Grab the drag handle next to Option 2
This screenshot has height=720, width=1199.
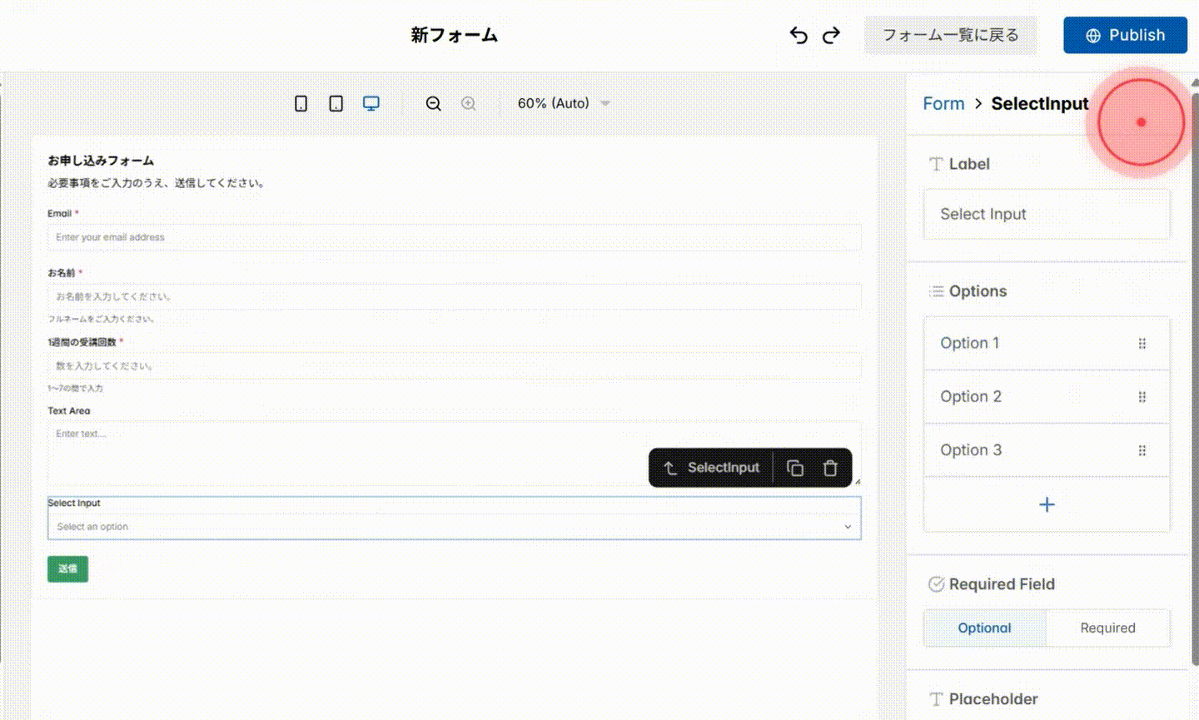tap(1142, 397)
